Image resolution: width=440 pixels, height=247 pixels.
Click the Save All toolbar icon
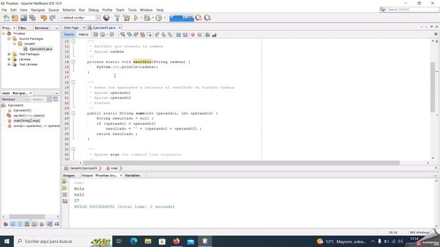point(33,18)
